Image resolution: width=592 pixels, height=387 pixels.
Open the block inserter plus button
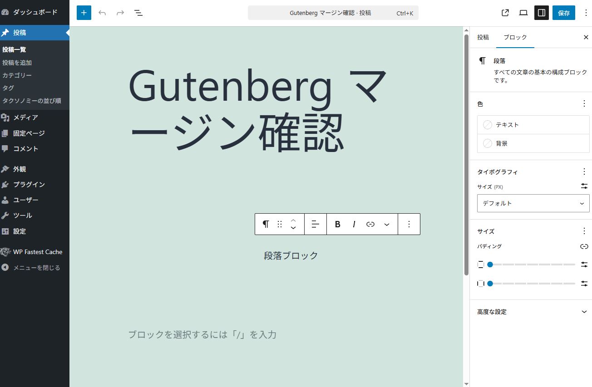tap(84, 13)
